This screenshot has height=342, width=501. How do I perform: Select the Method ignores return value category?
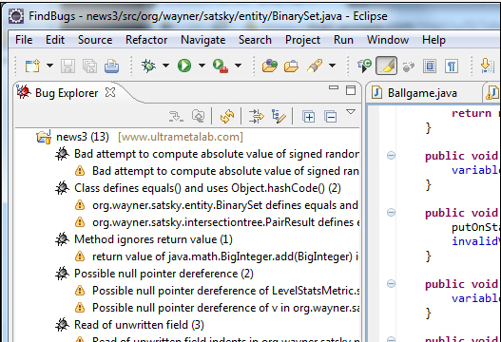point(153,239)
